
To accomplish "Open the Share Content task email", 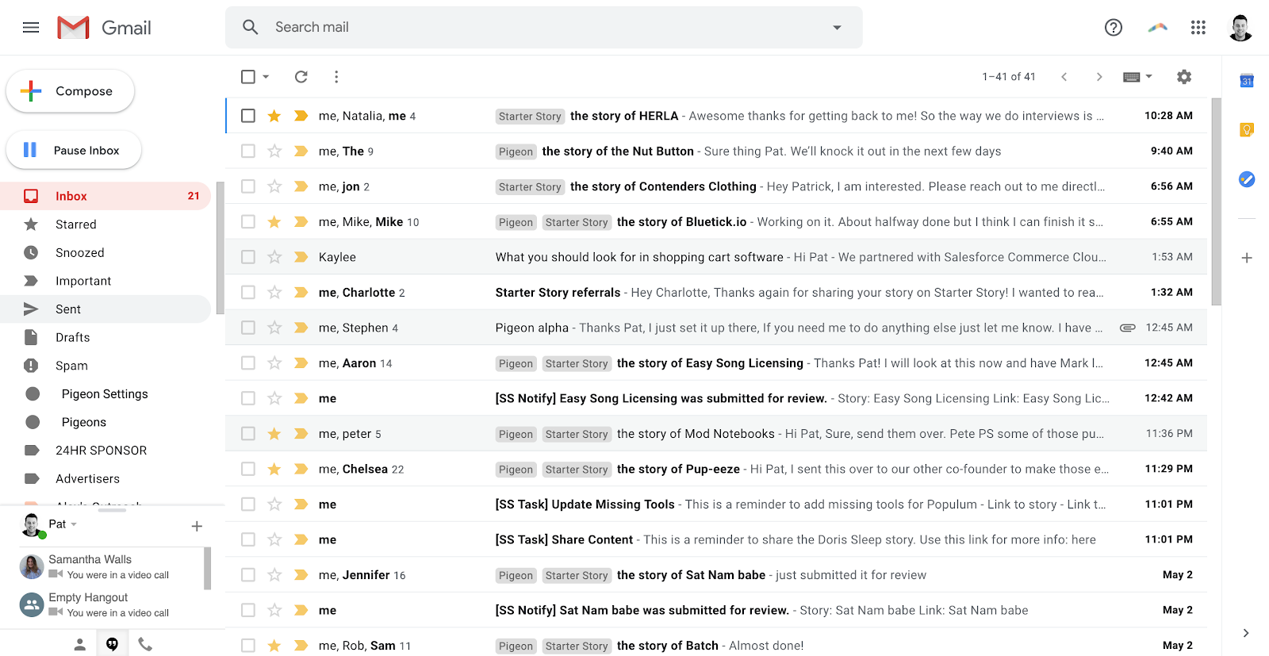I will (x=716, y=539).
